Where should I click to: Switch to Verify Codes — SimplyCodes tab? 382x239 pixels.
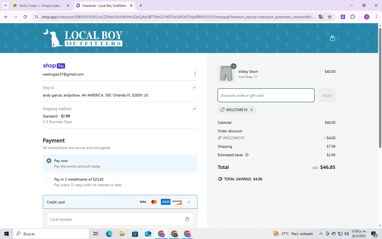(39, 5)
